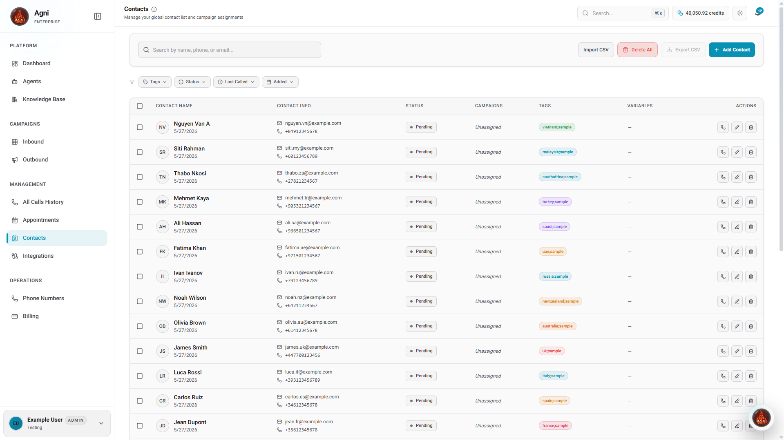The image size is (784, 440).
Task: Click the Pending status of Olivia Brown
Action: 421,326
